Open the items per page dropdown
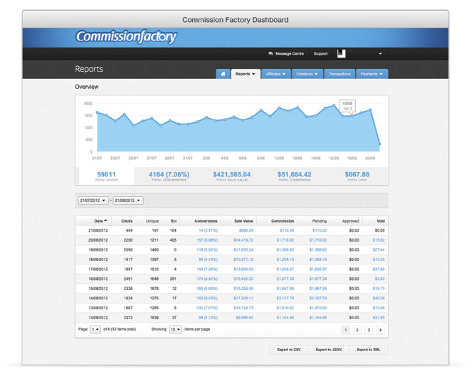Image resolution: width=474 pixels, height=381 pixels. (x=175, y=329)
